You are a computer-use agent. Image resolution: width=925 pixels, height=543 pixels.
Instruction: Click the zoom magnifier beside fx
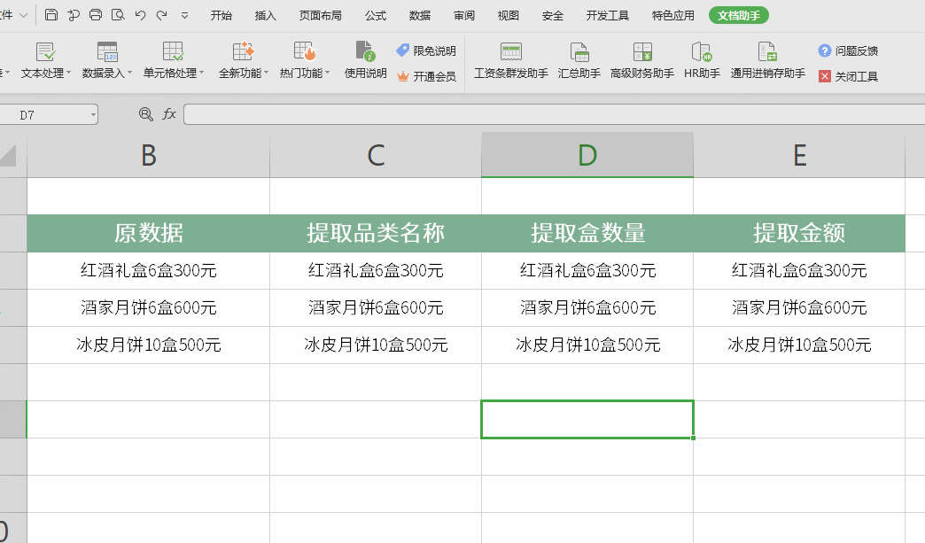tap(145, 114)
